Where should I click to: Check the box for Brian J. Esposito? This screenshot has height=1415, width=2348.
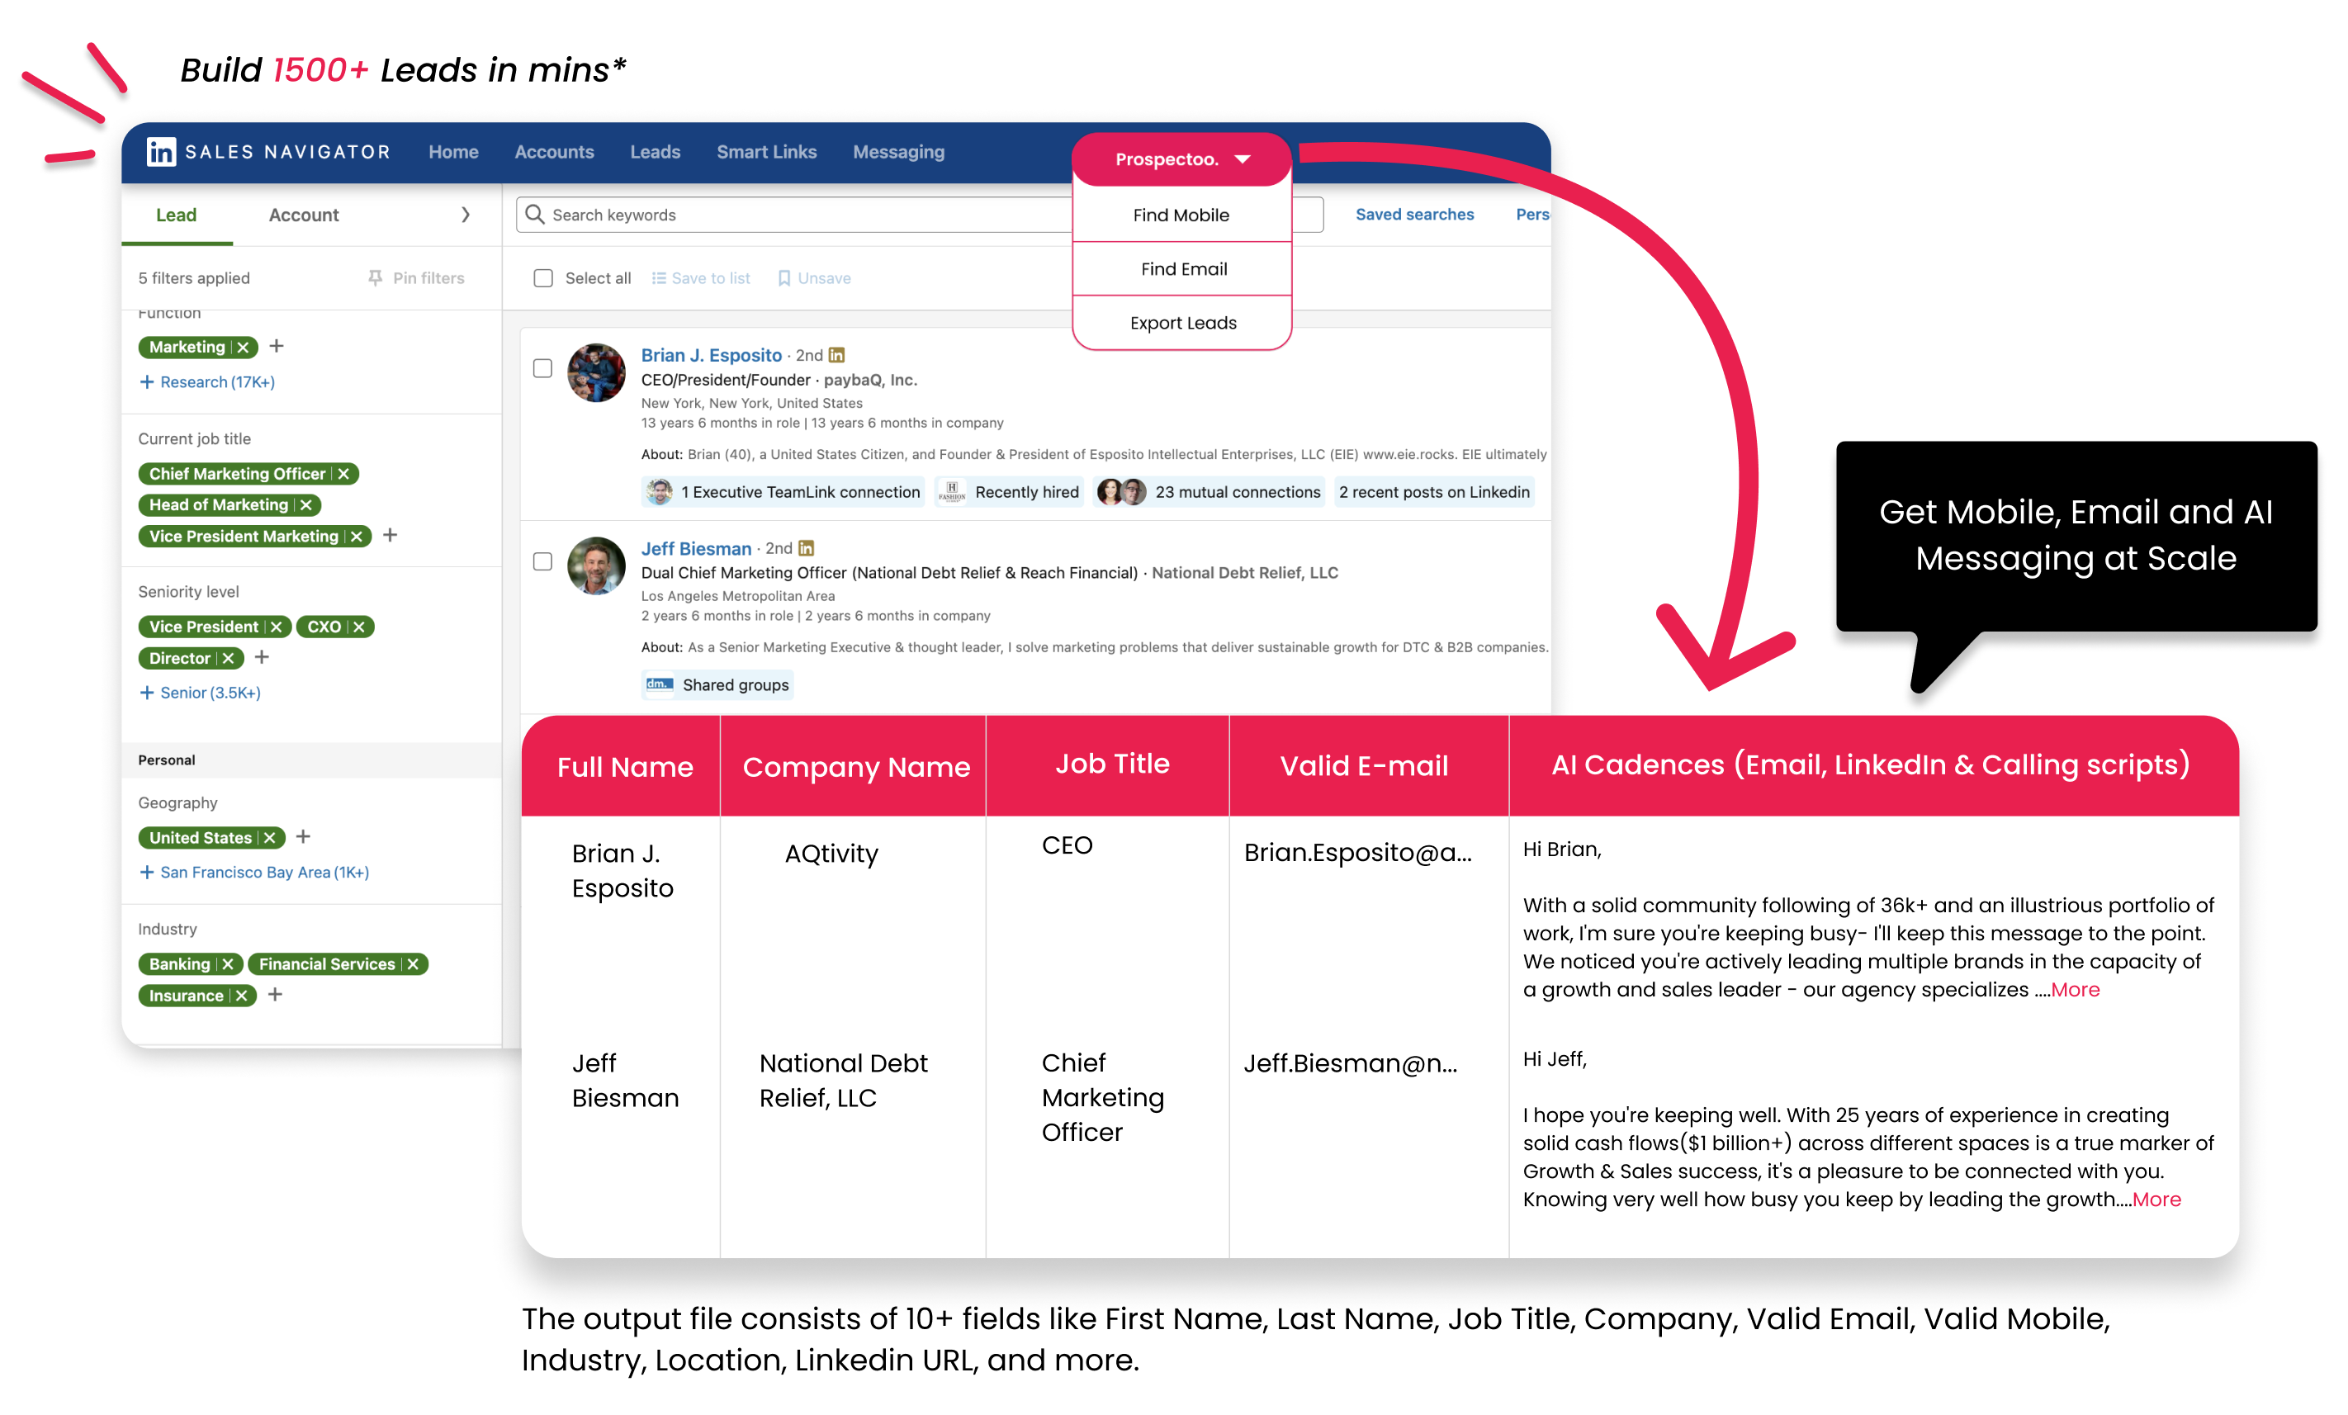[543, 369]
